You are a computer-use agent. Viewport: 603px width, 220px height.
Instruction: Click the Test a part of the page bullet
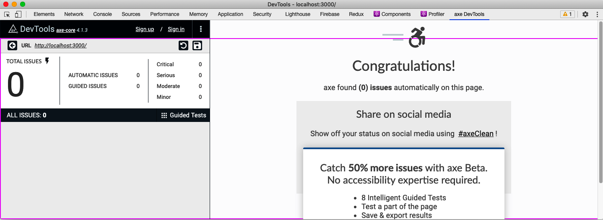pyautogui.click(x=399, y=207)
